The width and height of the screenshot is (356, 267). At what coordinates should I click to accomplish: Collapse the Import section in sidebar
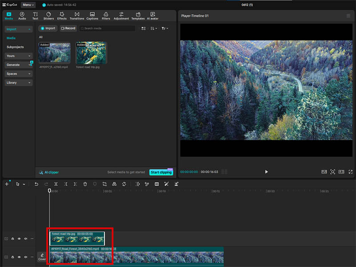point(18,29)
